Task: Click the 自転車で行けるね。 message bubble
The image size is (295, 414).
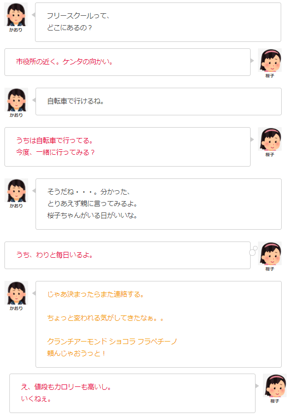Action: [x=159, y=102]
